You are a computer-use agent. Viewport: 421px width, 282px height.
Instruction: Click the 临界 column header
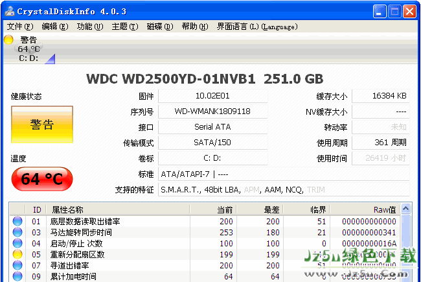coord(306,209)
